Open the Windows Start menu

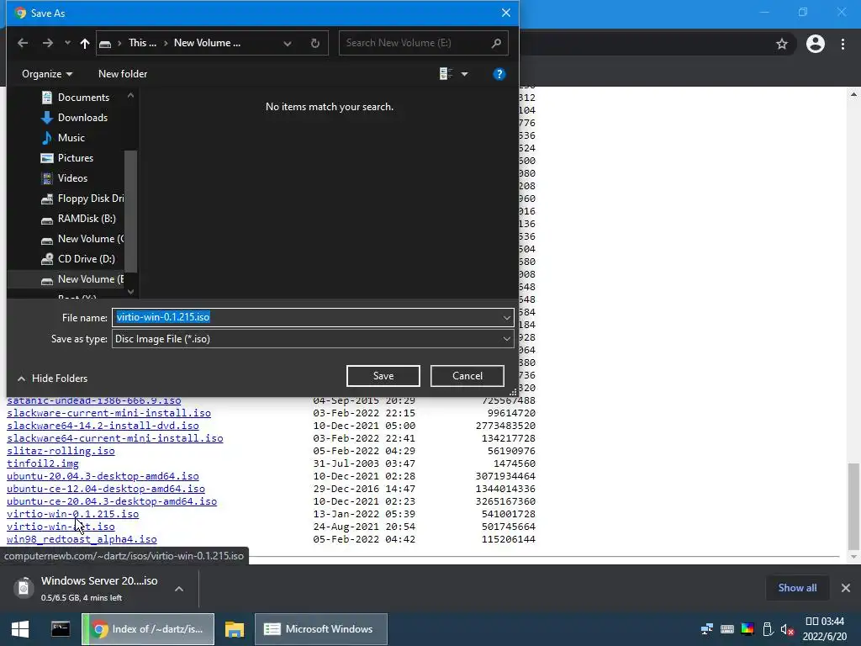(x=20, y=629)
